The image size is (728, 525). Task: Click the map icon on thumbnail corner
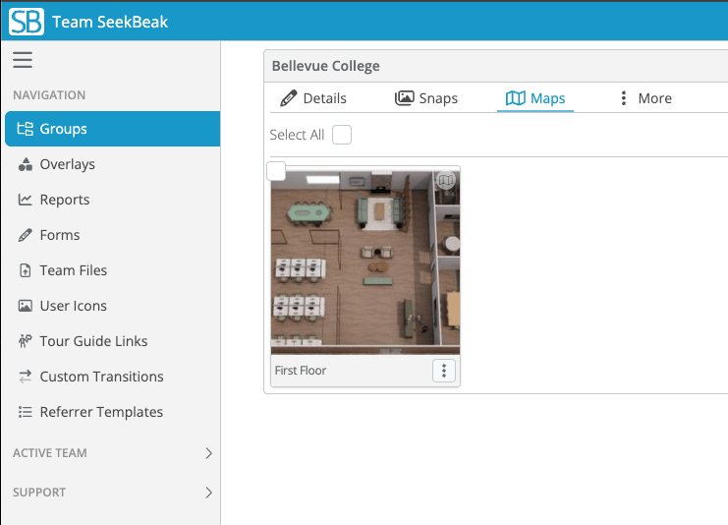[446, 181]
